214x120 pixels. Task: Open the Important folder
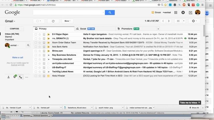(9, 40)
